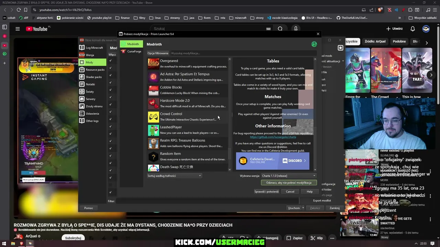Image resolution: width=440 pixels, height=247 pixels.
Task: Click Odznacz, aby nie pobrać modyfikacja button
Action: coord(289,183)
